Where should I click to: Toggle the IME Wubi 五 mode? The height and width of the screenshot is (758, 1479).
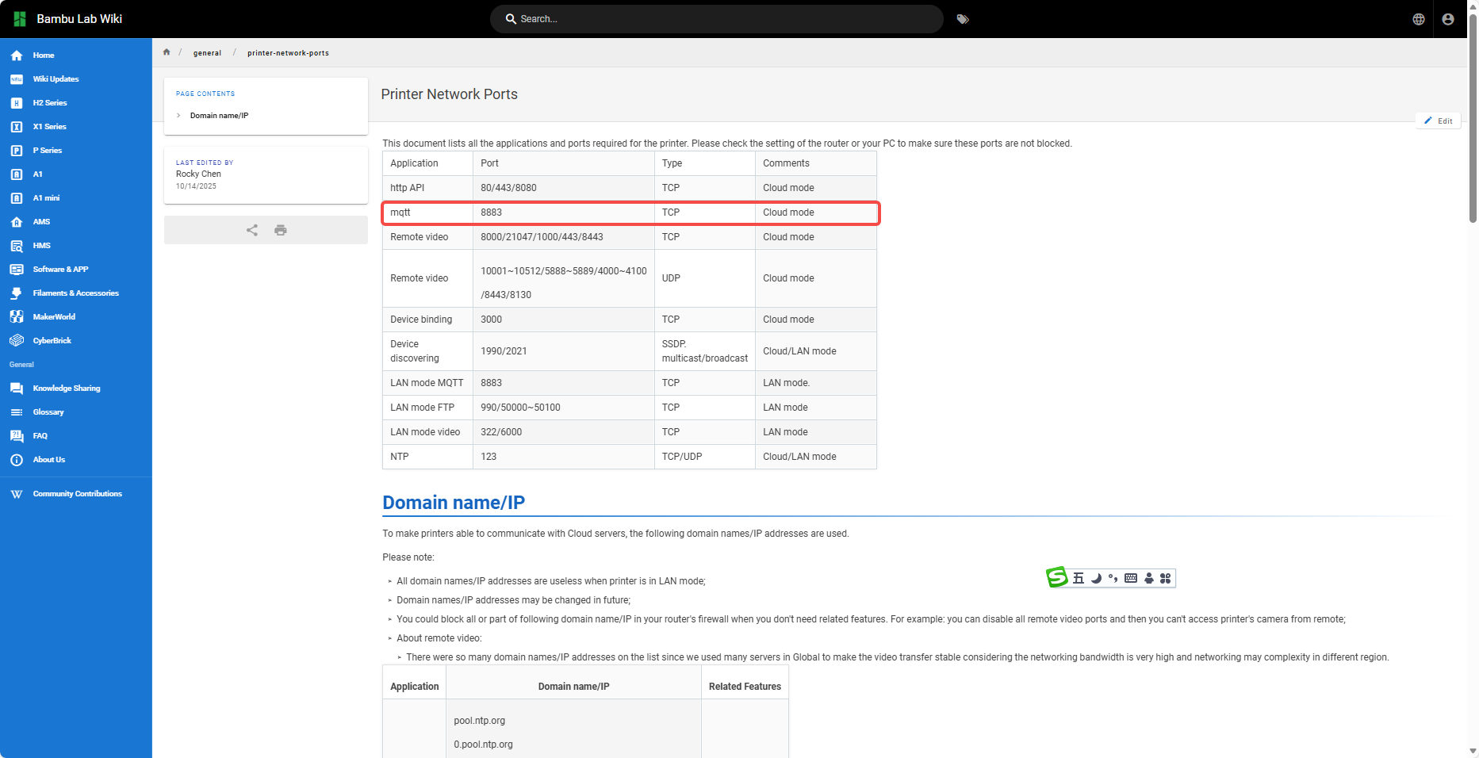1079,578
